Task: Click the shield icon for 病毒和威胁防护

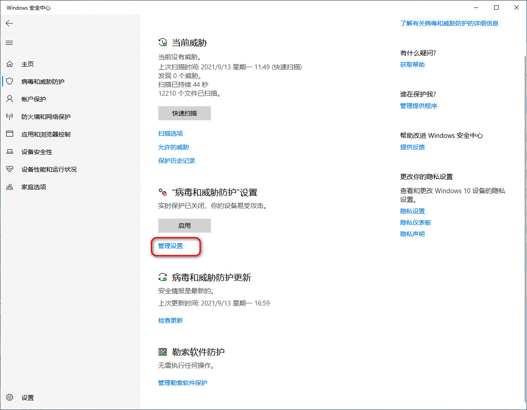Action: click(10, 82)
